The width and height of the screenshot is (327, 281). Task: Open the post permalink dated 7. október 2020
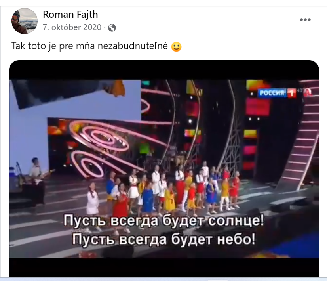click(x=72, y=27)
